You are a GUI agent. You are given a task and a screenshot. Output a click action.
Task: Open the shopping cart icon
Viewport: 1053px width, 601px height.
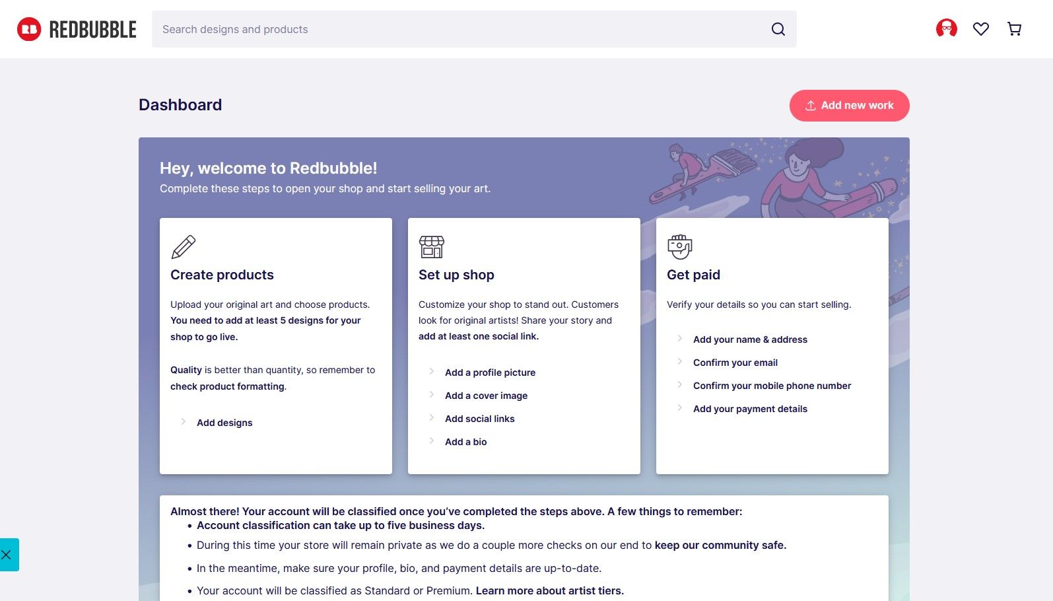pyautogui.click(x=1015, y=29)
